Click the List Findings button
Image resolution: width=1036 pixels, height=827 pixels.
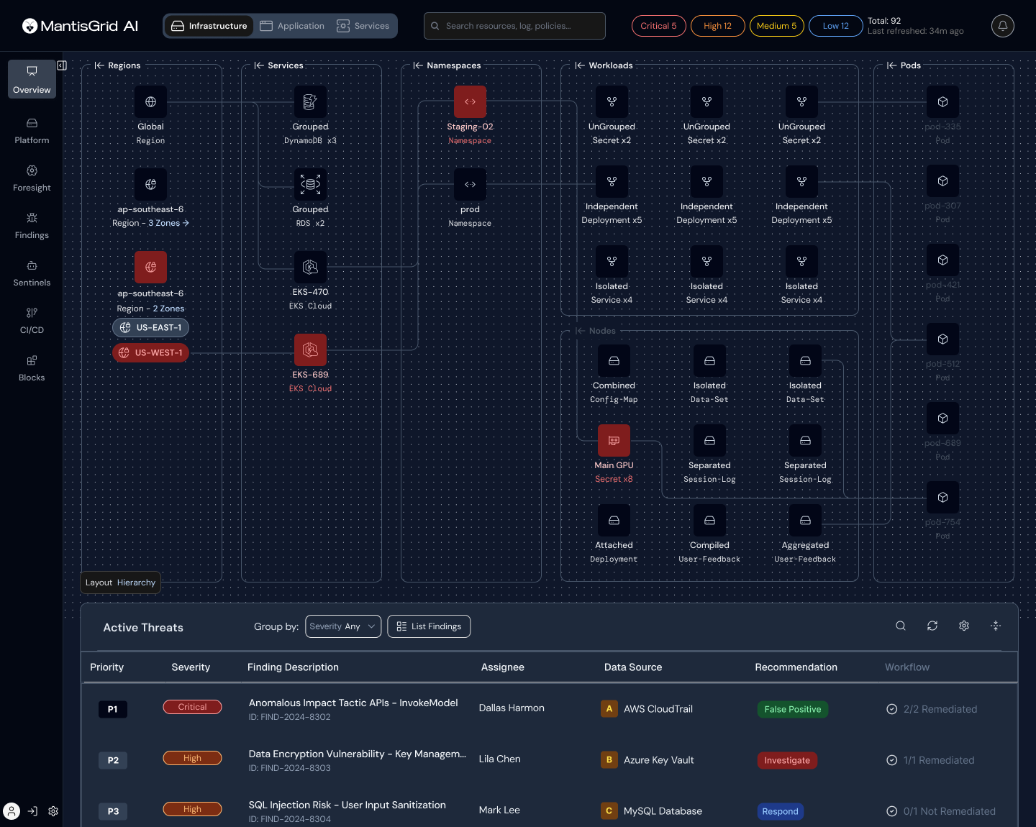point(429,626)
